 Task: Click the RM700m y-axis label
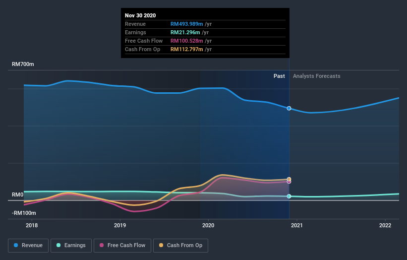click(x=23, y=64)
